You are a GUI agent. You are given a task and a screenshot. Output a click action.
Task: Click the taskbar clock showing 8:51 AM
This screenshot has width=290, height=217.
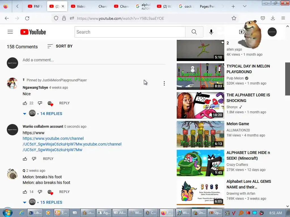276,213
